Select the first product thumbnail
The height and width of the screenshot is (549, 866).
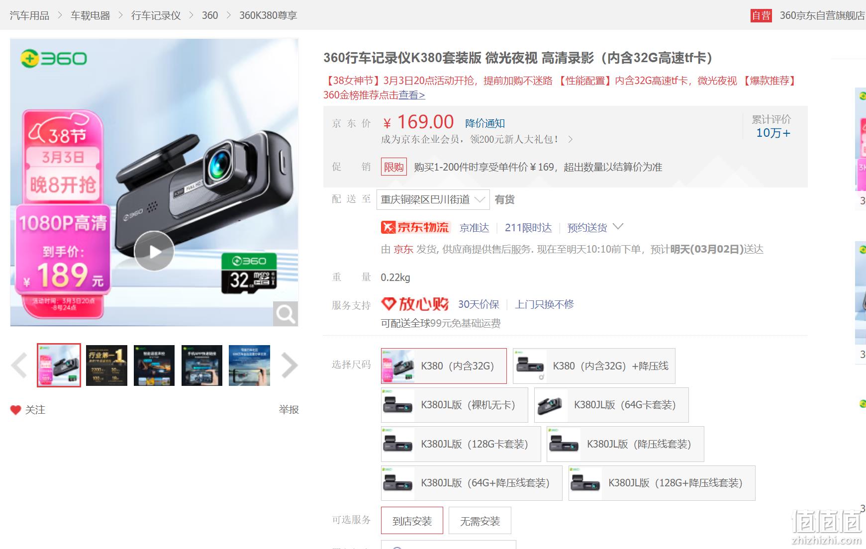point(59,365)
